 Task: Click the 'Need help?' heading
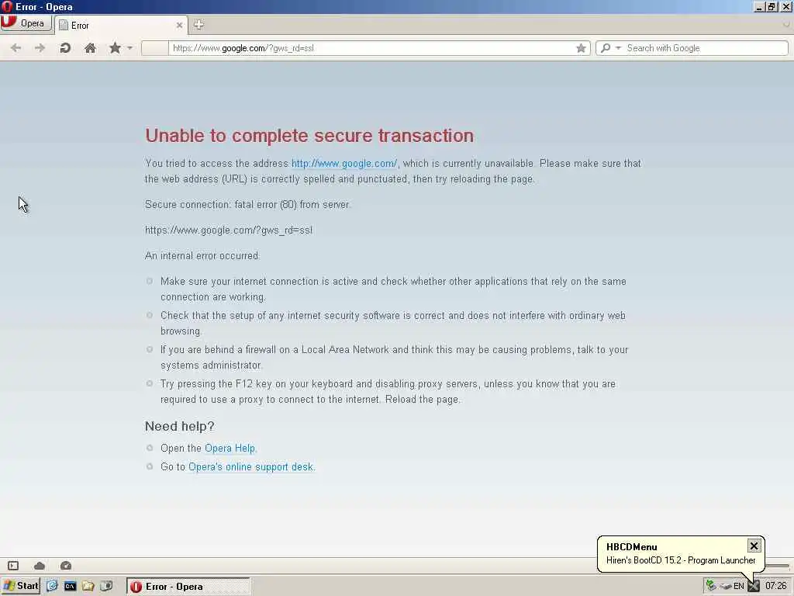pos(180,427)
